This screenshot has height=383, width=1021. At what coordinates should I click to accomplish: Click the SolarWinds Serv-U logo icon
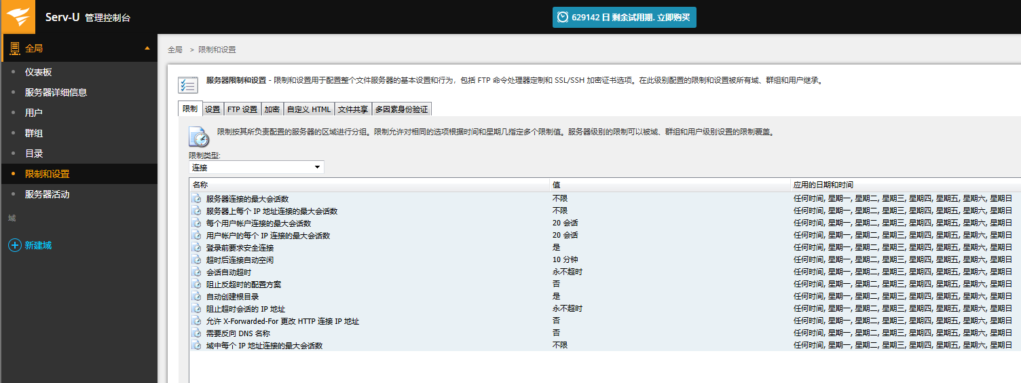[x=18, y=17]
